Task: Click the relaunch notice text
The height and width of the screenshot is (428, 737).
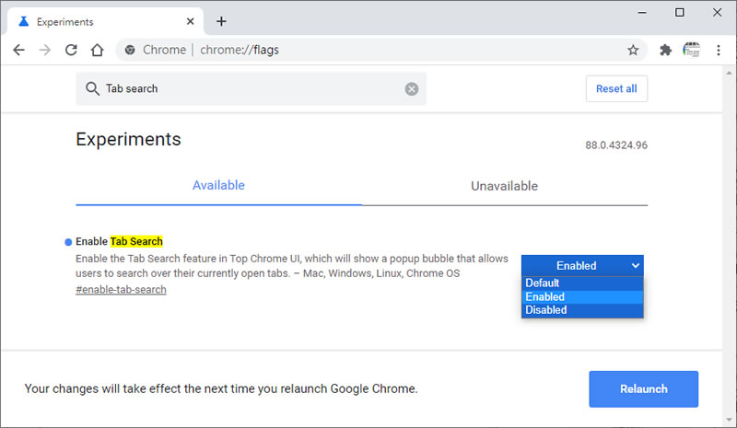Action: [221, 389]
